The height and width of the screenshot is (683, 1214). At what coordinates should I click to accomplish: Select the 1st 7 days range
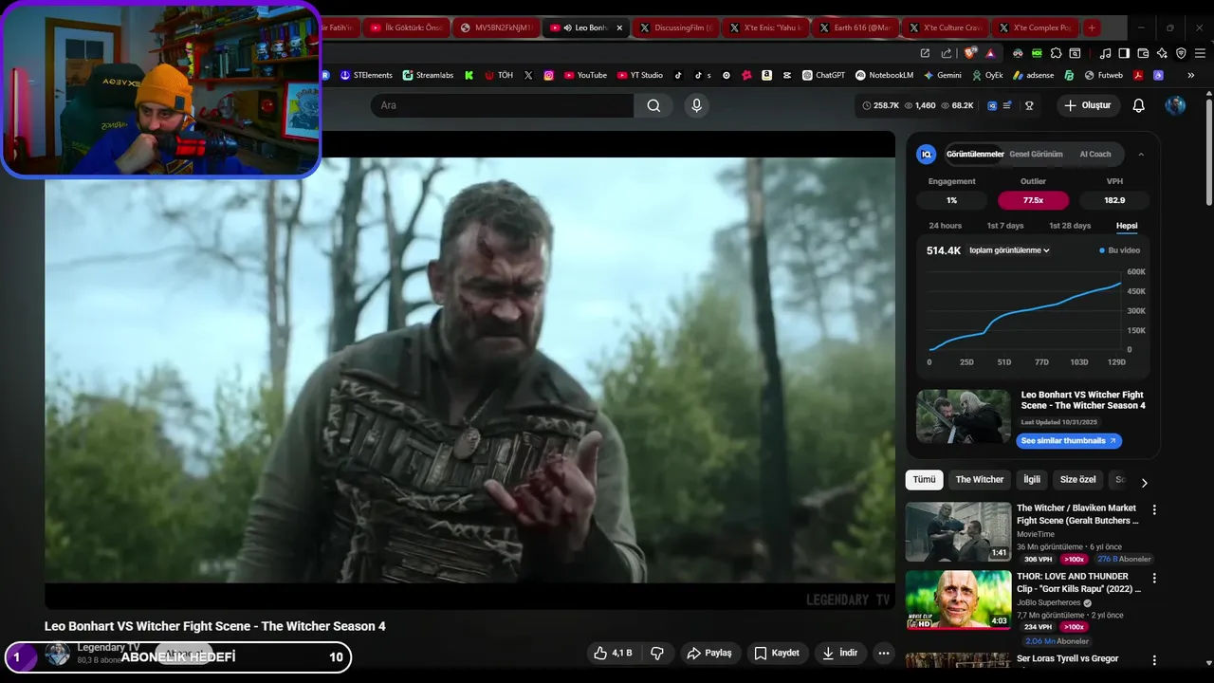1005,226
